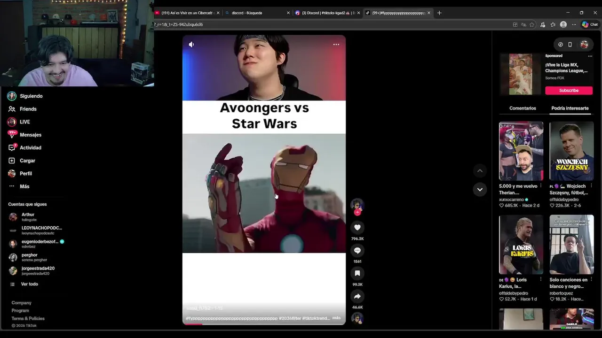Open the TikTok coin icon in header
Viewport: 602px width, 338px height.
click(560, 45)
